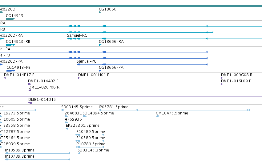Select the IP10489.5prime feature line
Screen dimensions: 262x161
pyautogui.click(x=90, y=135)
